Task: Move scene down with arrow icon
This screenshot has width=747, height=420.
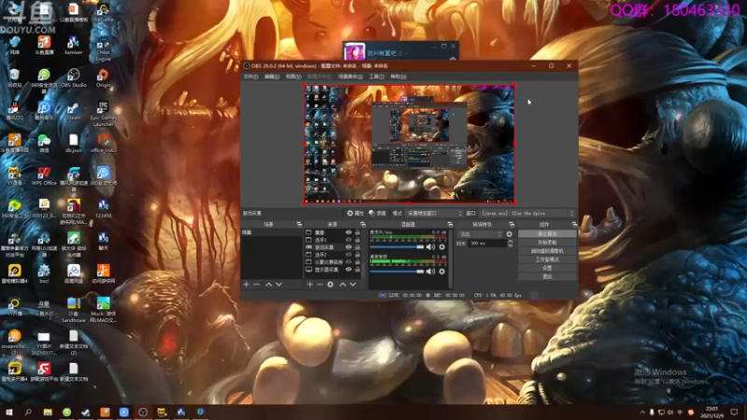Action: point(279,285)
